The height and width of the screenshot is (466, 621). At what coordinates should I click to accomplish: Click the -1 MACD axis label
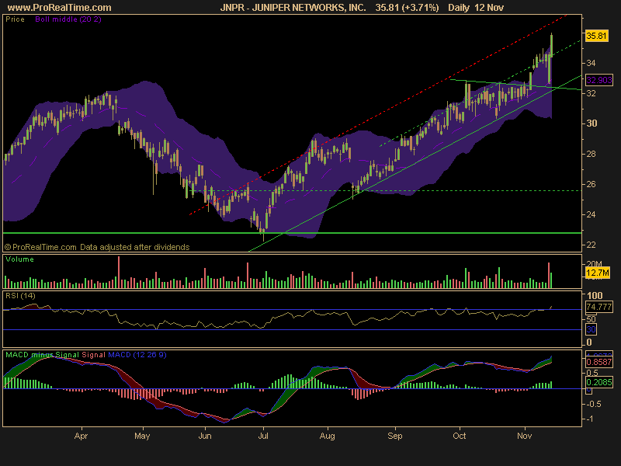pos(589,419)
